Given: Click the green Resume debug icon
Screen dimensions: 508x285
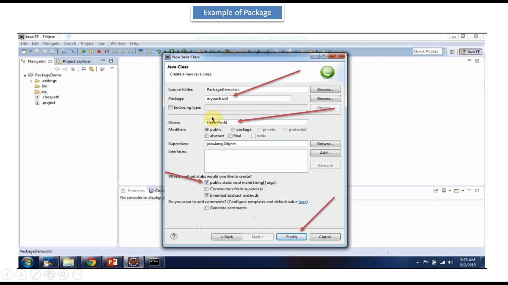Looking at the screenshot, I should tap(83, 52).
